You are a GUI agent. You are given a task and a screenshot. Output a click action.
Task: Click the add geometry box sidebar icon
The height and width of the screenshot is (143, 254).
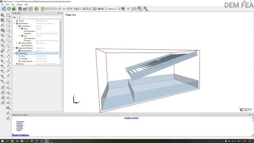tap(8, 15)
